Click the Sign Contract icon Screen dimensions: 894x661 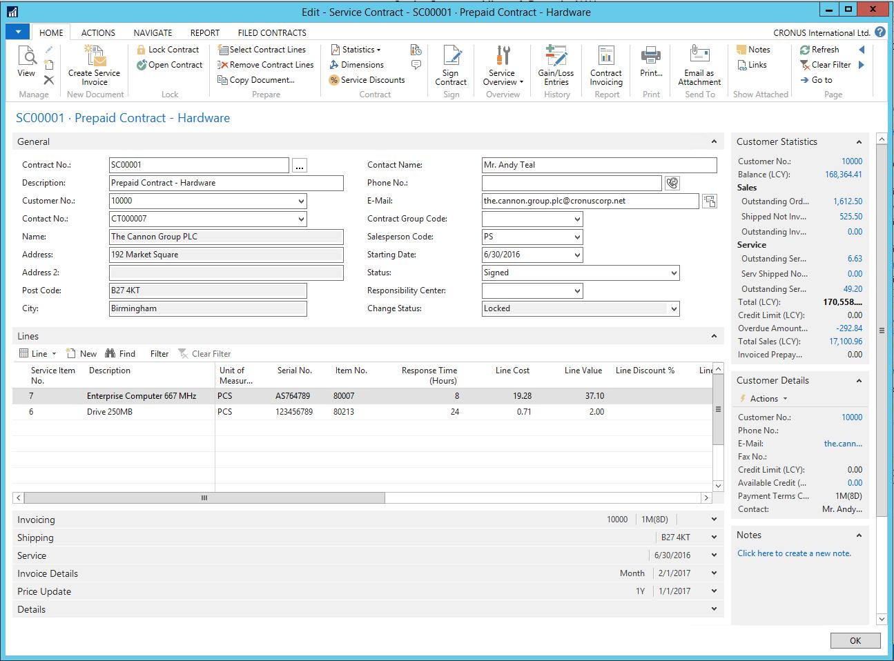451,66
